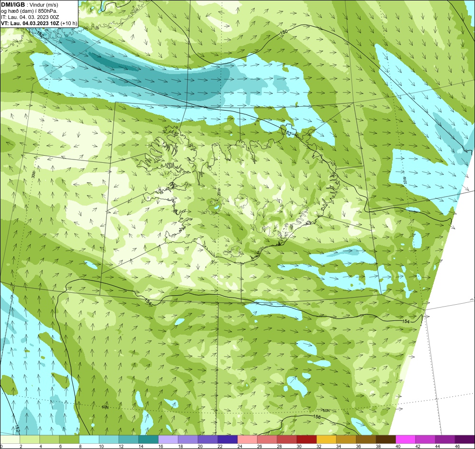Select the '156' height contour label

pyautogui.click(x=316, y=417)
